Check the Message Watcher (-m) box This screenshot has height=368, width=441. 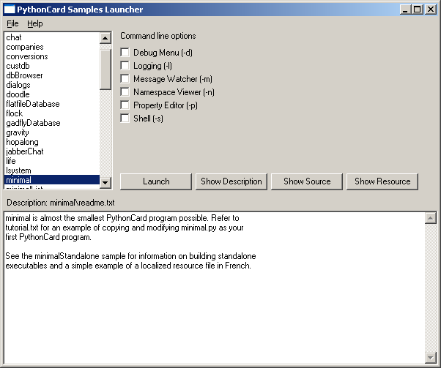click(x=125, y=79)
